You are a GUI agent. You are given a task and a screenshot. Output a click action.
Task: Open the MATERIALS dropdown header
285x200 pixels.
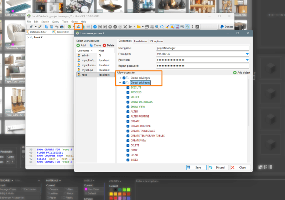pyautogui.click(x=53, y=180)
